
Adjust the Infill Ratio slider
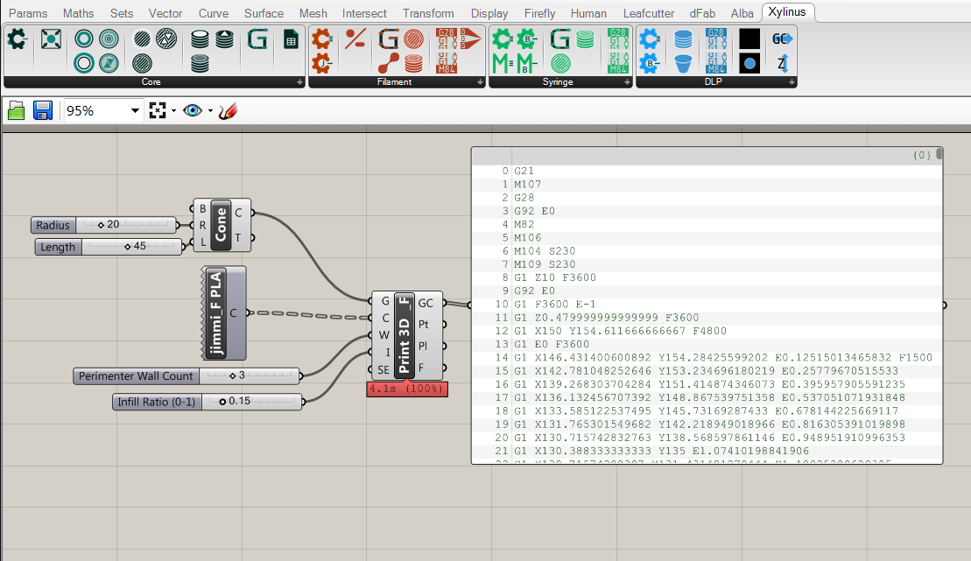252,401
